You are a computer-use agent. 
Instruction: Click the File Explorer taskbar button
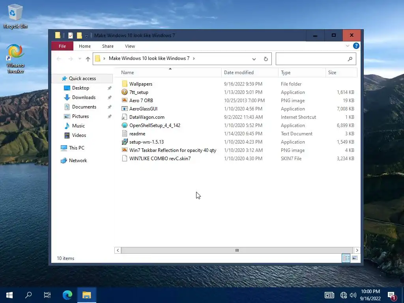[87, 295]
